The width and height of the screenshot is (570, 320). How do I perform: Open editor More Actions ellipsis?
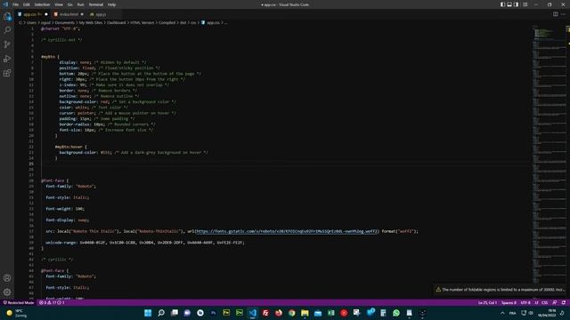pos(563,14)
